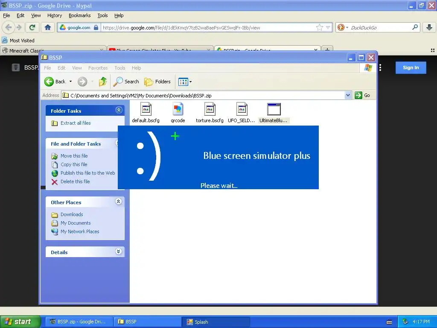Click the explorer address bar path field
Viewport: 437px width, 328px height.
203,95
